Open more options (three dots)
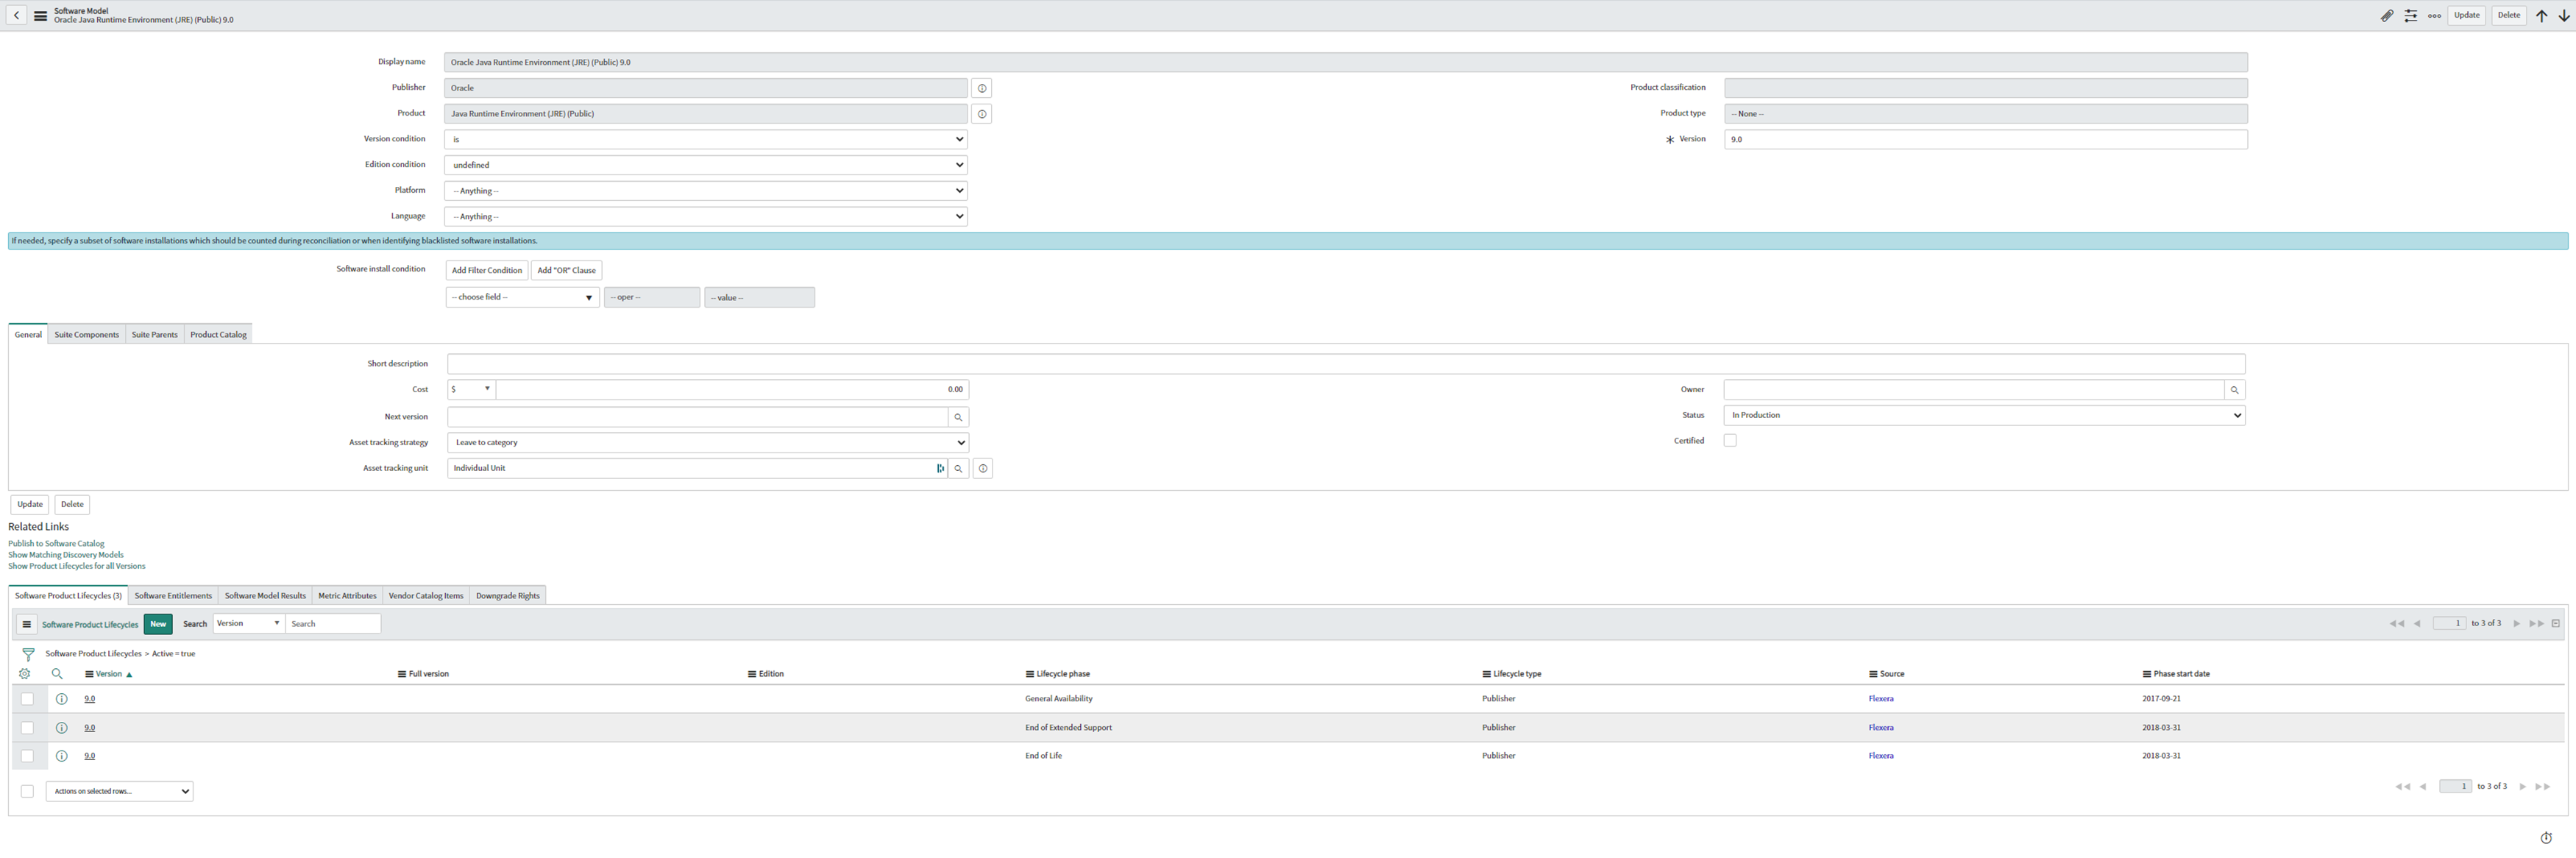Screen dimensions: 2576x858 2435,15
